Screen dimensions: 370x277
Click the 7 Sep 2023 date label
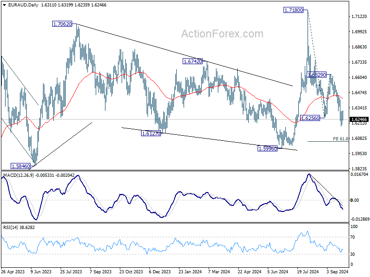click(x=101, y=271)
